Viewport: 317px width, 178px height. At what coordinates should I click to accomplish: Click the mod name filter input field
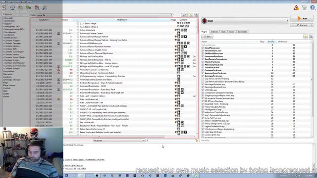point(171,140)
